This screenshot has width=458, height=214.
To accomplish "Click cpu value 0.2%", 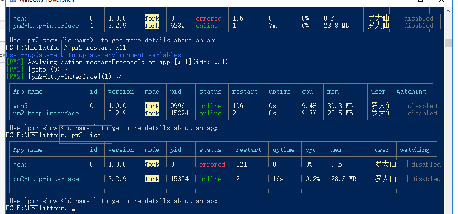I will click(x=313, y=179).
